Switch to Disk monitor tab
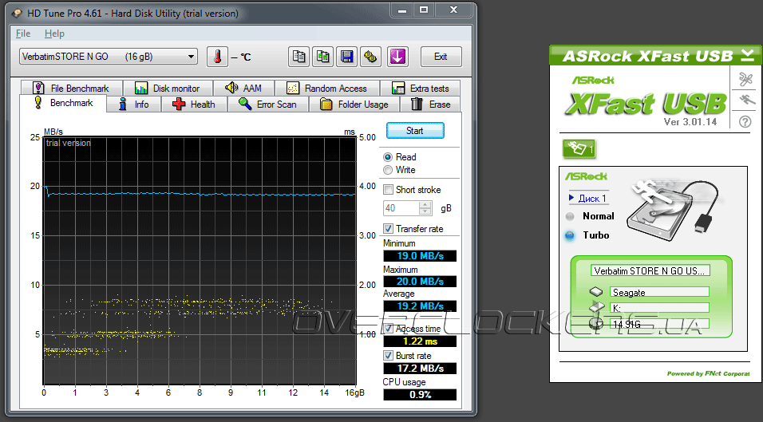 (168, 88)
